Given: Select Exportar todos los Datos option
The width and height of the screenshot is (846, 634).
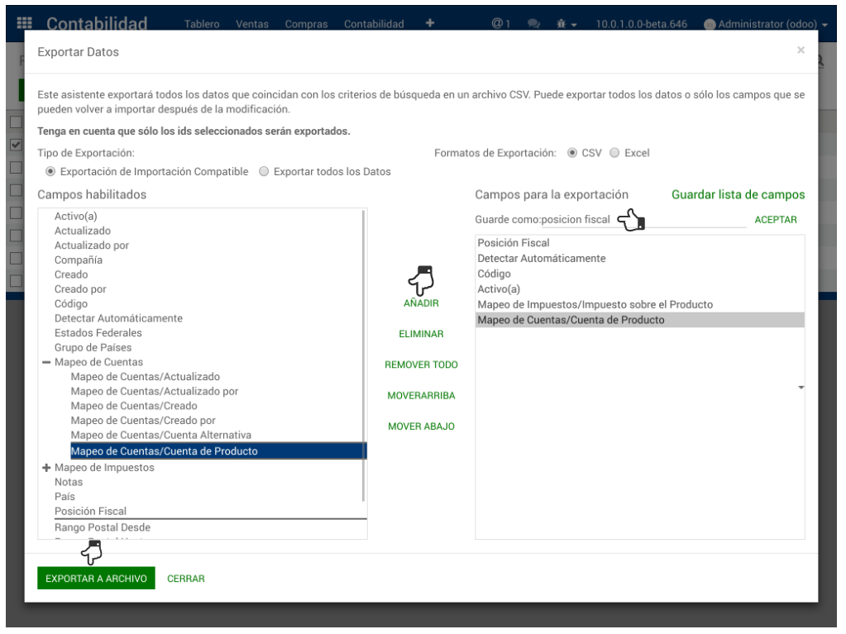Looking at the screenshot, I should [265, 172].
